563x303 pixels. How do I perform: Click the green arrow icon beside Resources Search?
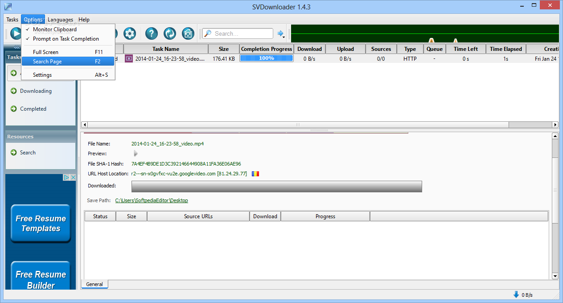(x=14, y=153)
